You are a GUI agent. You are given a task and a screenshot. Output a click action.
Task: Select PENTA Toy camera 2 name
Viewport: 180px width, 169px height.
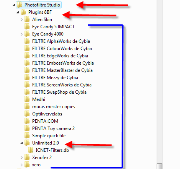click(x=53, y=128)
